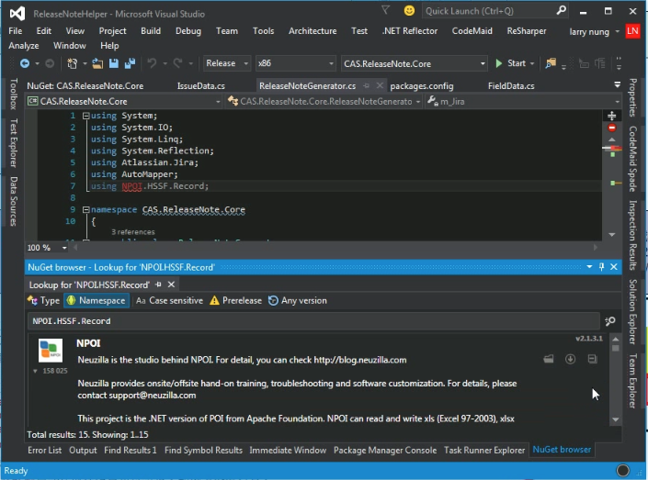Toggle the Any version option

pyautogui.click(x=298, y=300)
